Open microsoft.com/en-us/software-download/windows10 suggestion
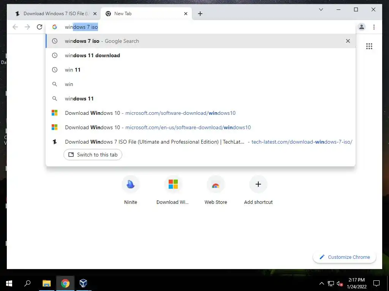This screenshot has width=389, height=291. point(201,127)
